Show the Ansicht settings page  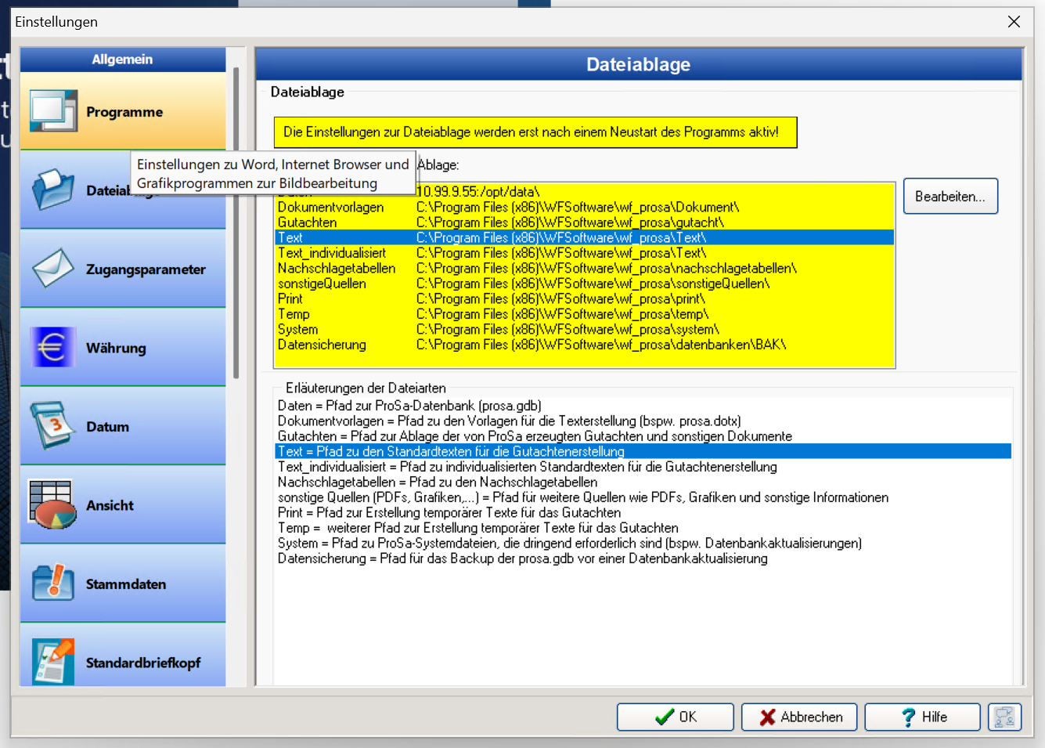pyautogui.click(x=123, y=504)
